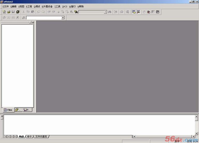199x143 pixels.
Task: Open the F文件 menu
Action: 6,7
